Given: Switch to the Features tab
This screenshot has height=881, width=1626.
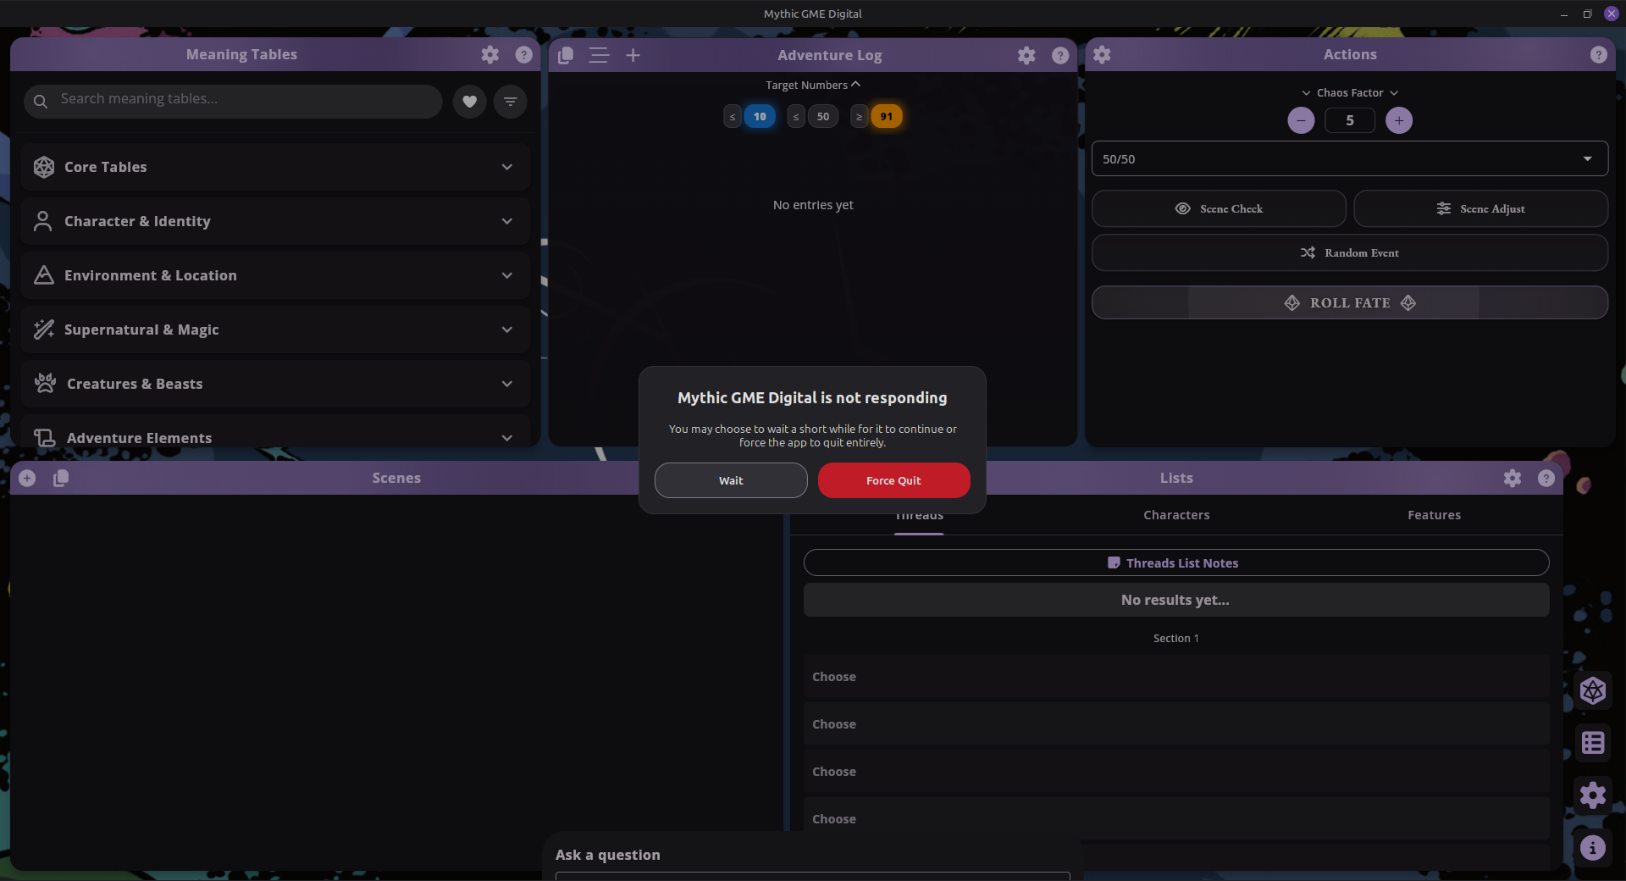Looking at the screenshot, I should click(x=1434, y=515).
